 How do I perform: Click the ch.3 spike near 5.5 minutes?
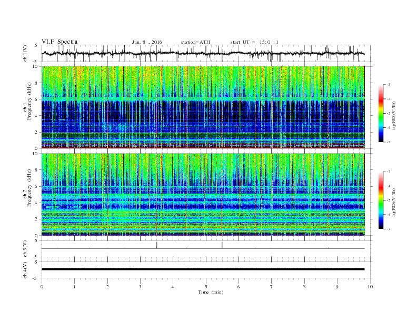pos(222,245)
